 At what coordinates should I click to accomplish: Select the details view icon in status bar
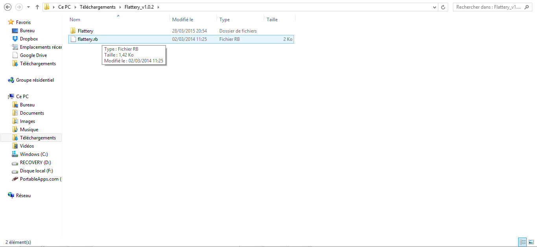coord(522,242)
